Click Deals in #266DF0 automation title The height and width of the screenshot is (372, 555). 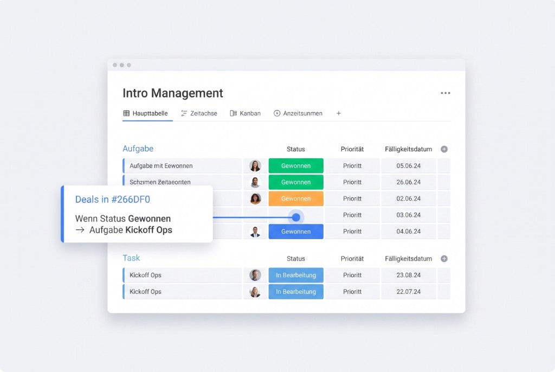(113, 200)
